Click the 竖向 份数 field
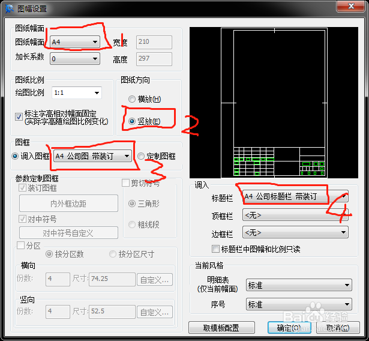The height and width of the screenshot is (341, 369). pos(58,312)
